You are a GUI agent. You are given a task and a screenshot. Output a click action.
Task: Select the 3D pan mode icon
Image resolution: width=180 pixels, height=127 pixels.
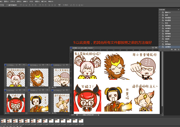click(76, 5)
